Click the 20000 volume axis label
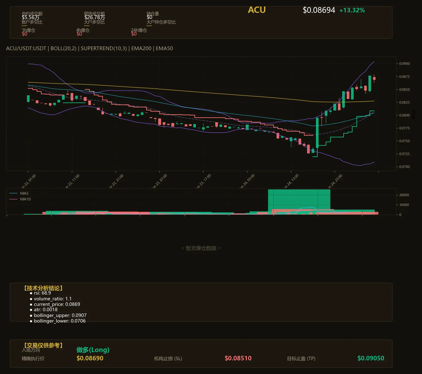Image resolution: width=422 pixels, height=374 pixels. tap(404, 195)
